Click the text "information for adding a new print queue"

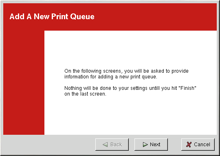point(110,77)
